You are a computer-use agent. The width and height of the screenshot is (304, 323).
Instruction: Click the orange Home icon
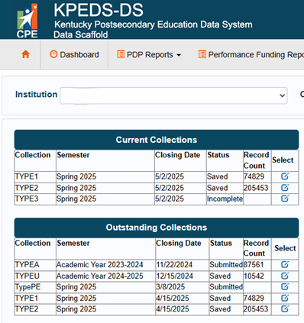tap(25, 54)
